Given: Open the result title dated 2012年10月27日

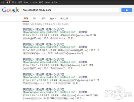Looking at the screenshot, I should point(44,29).
